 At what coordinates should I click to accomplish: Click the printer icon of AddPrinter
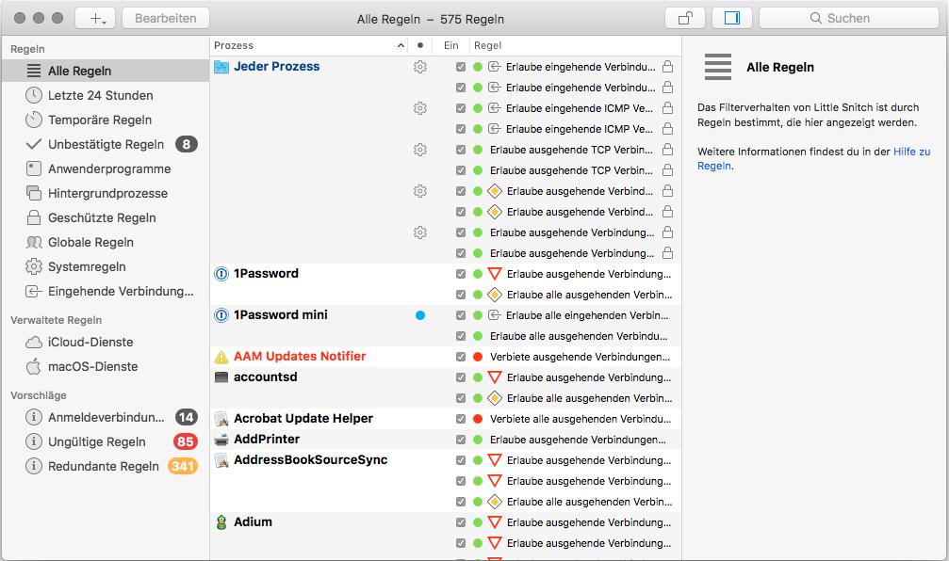[221, 440]
